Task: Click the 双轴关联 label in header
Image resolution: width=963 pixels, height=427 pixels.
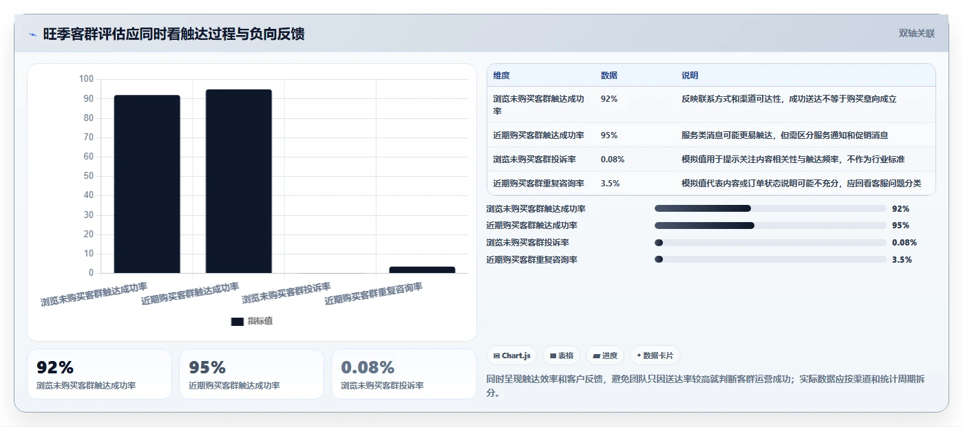Action: coord(917,33)
